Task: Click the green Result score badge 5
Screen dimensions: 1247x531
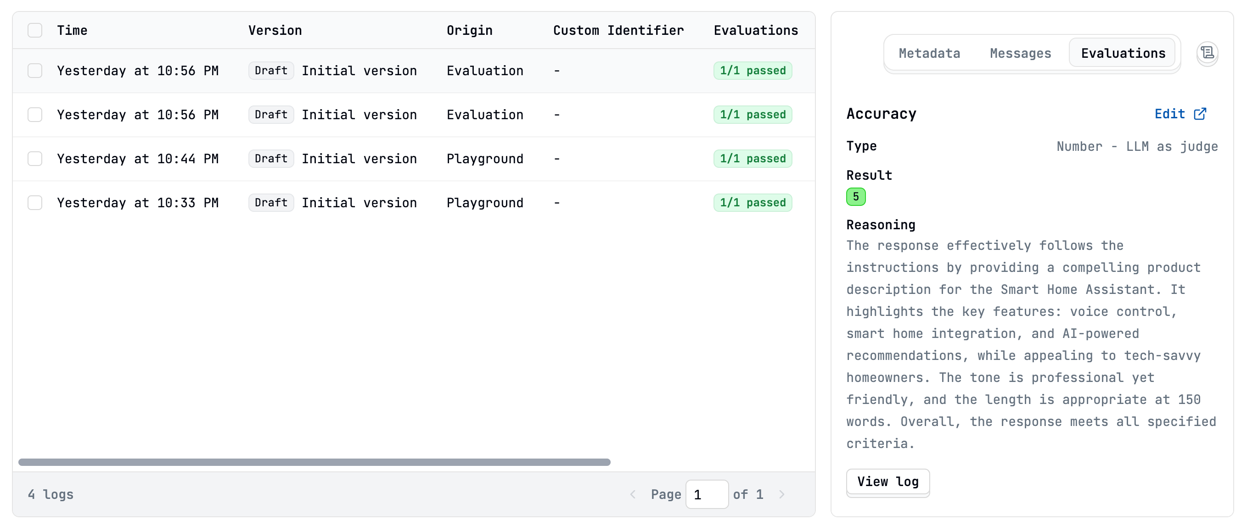Action: [x=856, y=197]
